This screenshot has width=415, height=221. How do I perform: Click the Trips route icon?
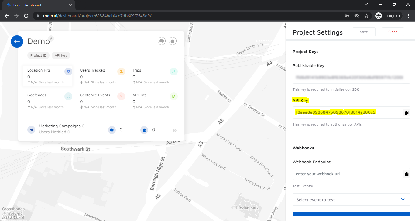pos(174,72)
